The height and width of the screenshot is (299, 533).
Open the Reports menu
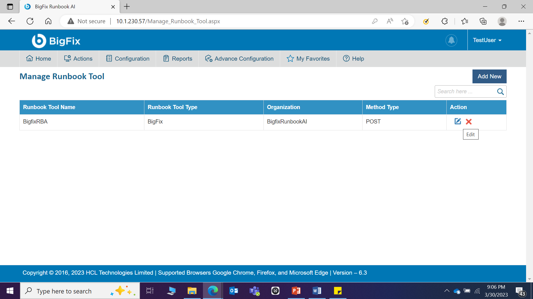coord(178,59)
